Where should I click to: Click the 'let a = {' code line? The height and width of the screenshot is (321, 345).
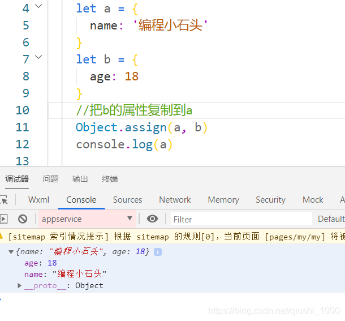coord(107,9)
